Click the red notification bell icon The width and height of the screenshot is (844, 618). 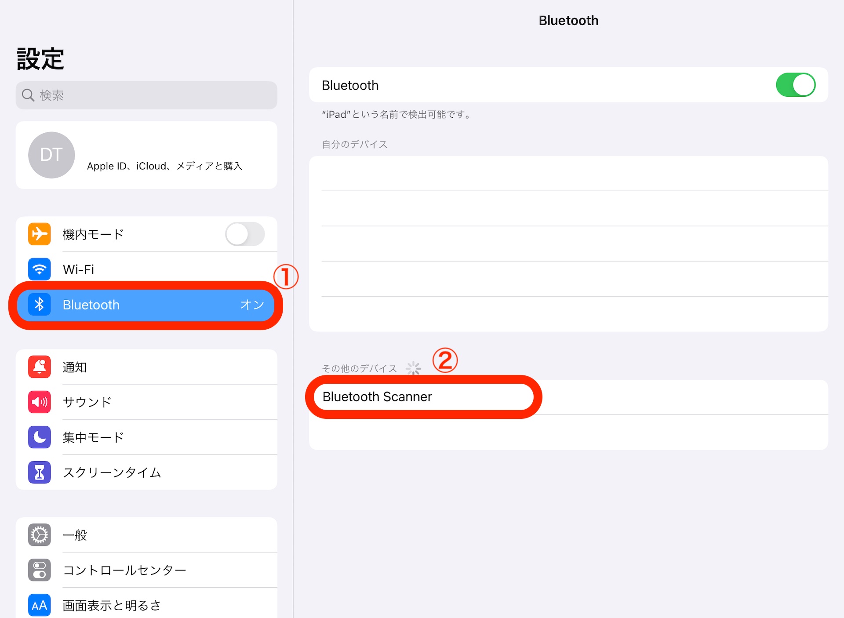coord(39,367)
